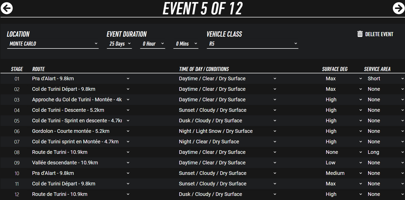Open the Monte Carlo location dropdown

53,44
